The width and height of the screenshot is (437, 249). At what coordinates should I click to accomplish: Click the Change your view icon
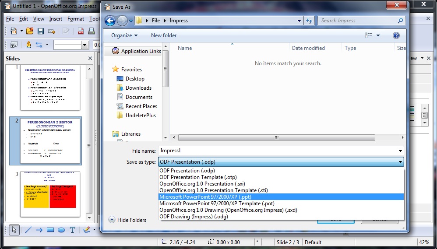pyautogui.click(x=368, y=35)
